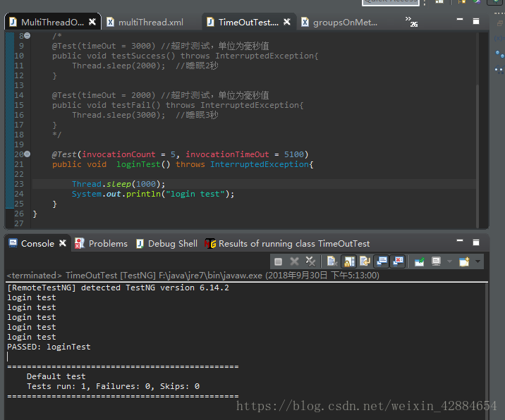Show hidden editor tabs list
The width and height of the screenshot is (505, 420).
[x=411, y=21]
